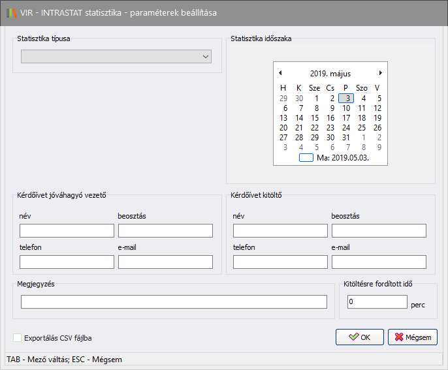Focus telefon field of Kérdőívet kitöltő

pos(280,262)
